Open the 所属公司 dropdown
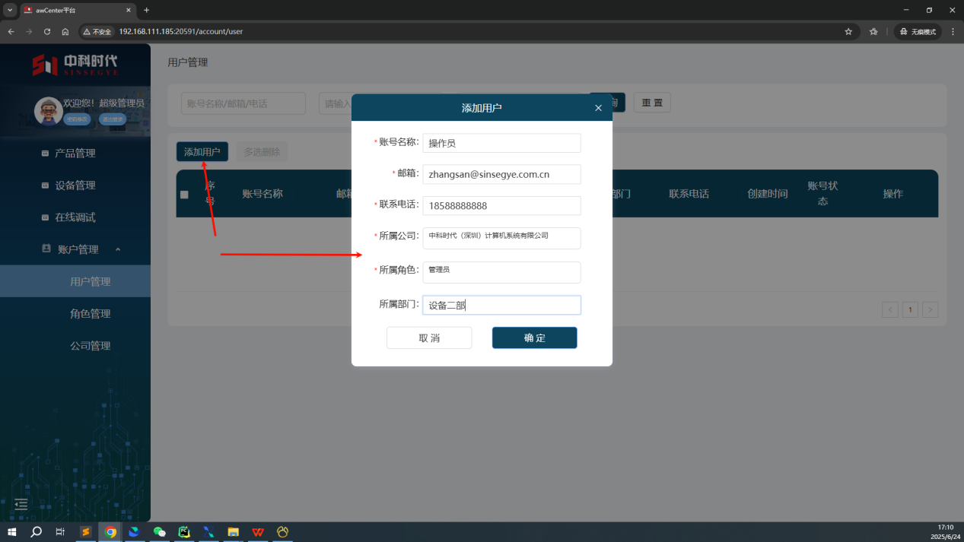964x542 pixels. pos(501,238)
